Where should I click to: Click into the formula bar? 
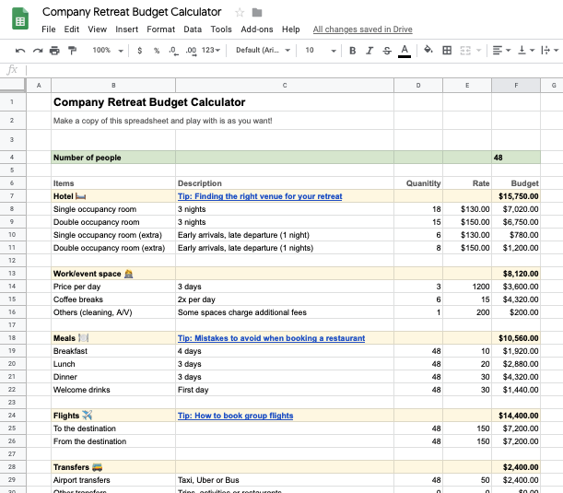[295, 70]
